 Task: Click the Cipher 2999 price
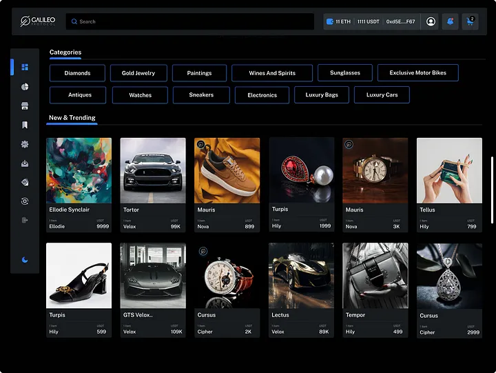point(473,332)
